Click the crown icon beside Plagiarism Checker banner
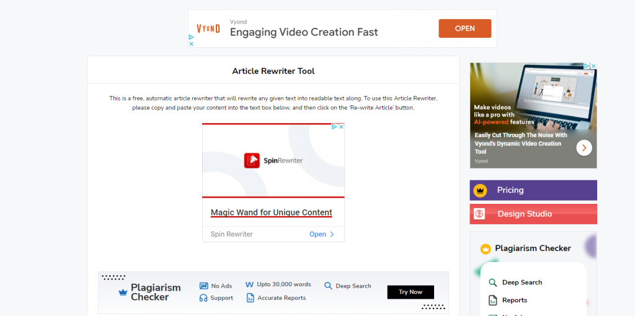Image resolution: width=635 pixels, height=316 pixels. (123, 292)
